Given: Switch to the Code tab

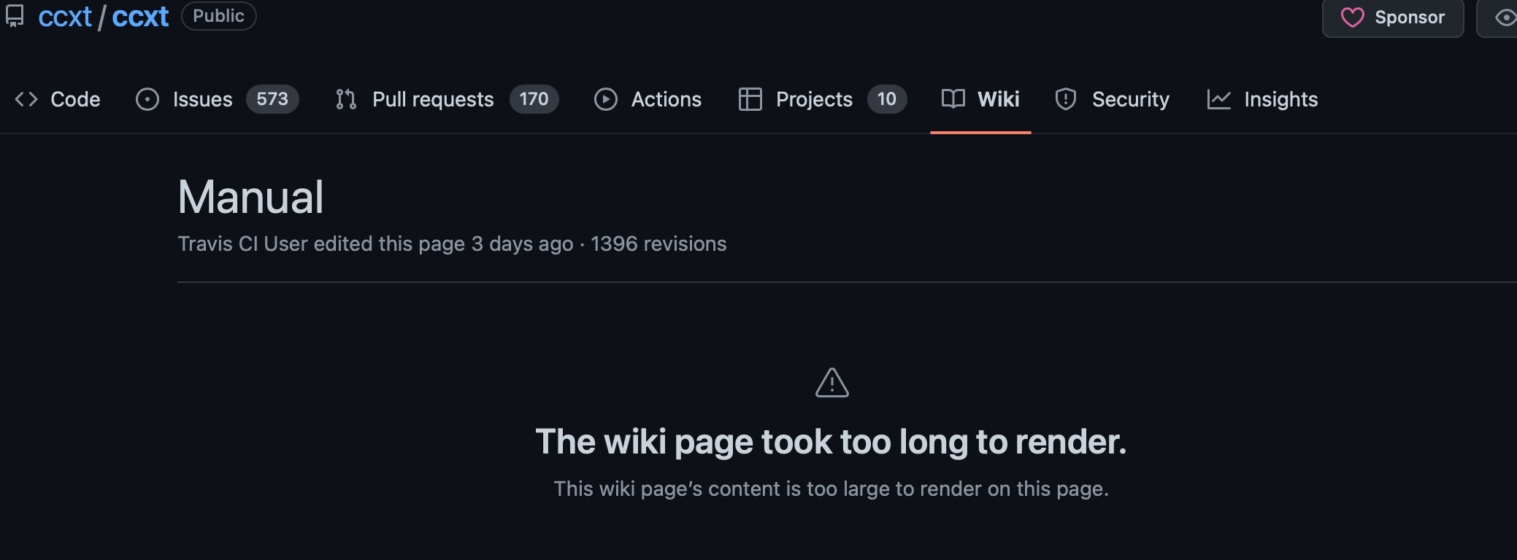Looking at the screenshot, I should coord(74,99).
